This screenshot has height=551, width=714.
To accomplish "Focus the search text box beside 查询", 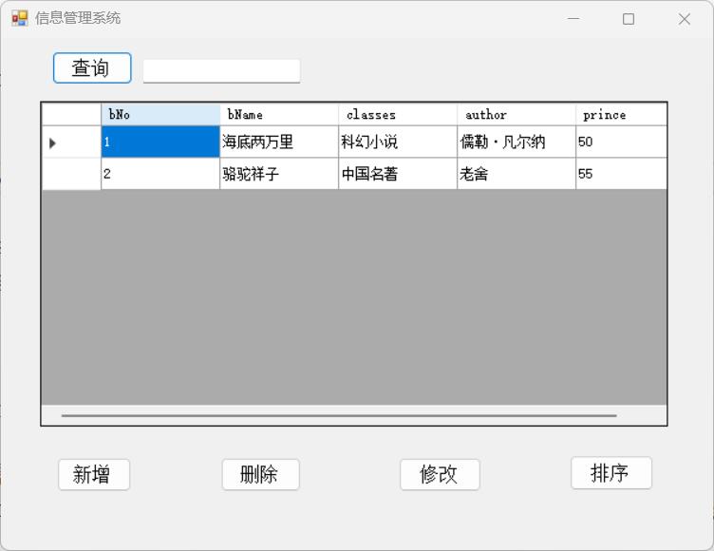I will (x=221, y=70).
